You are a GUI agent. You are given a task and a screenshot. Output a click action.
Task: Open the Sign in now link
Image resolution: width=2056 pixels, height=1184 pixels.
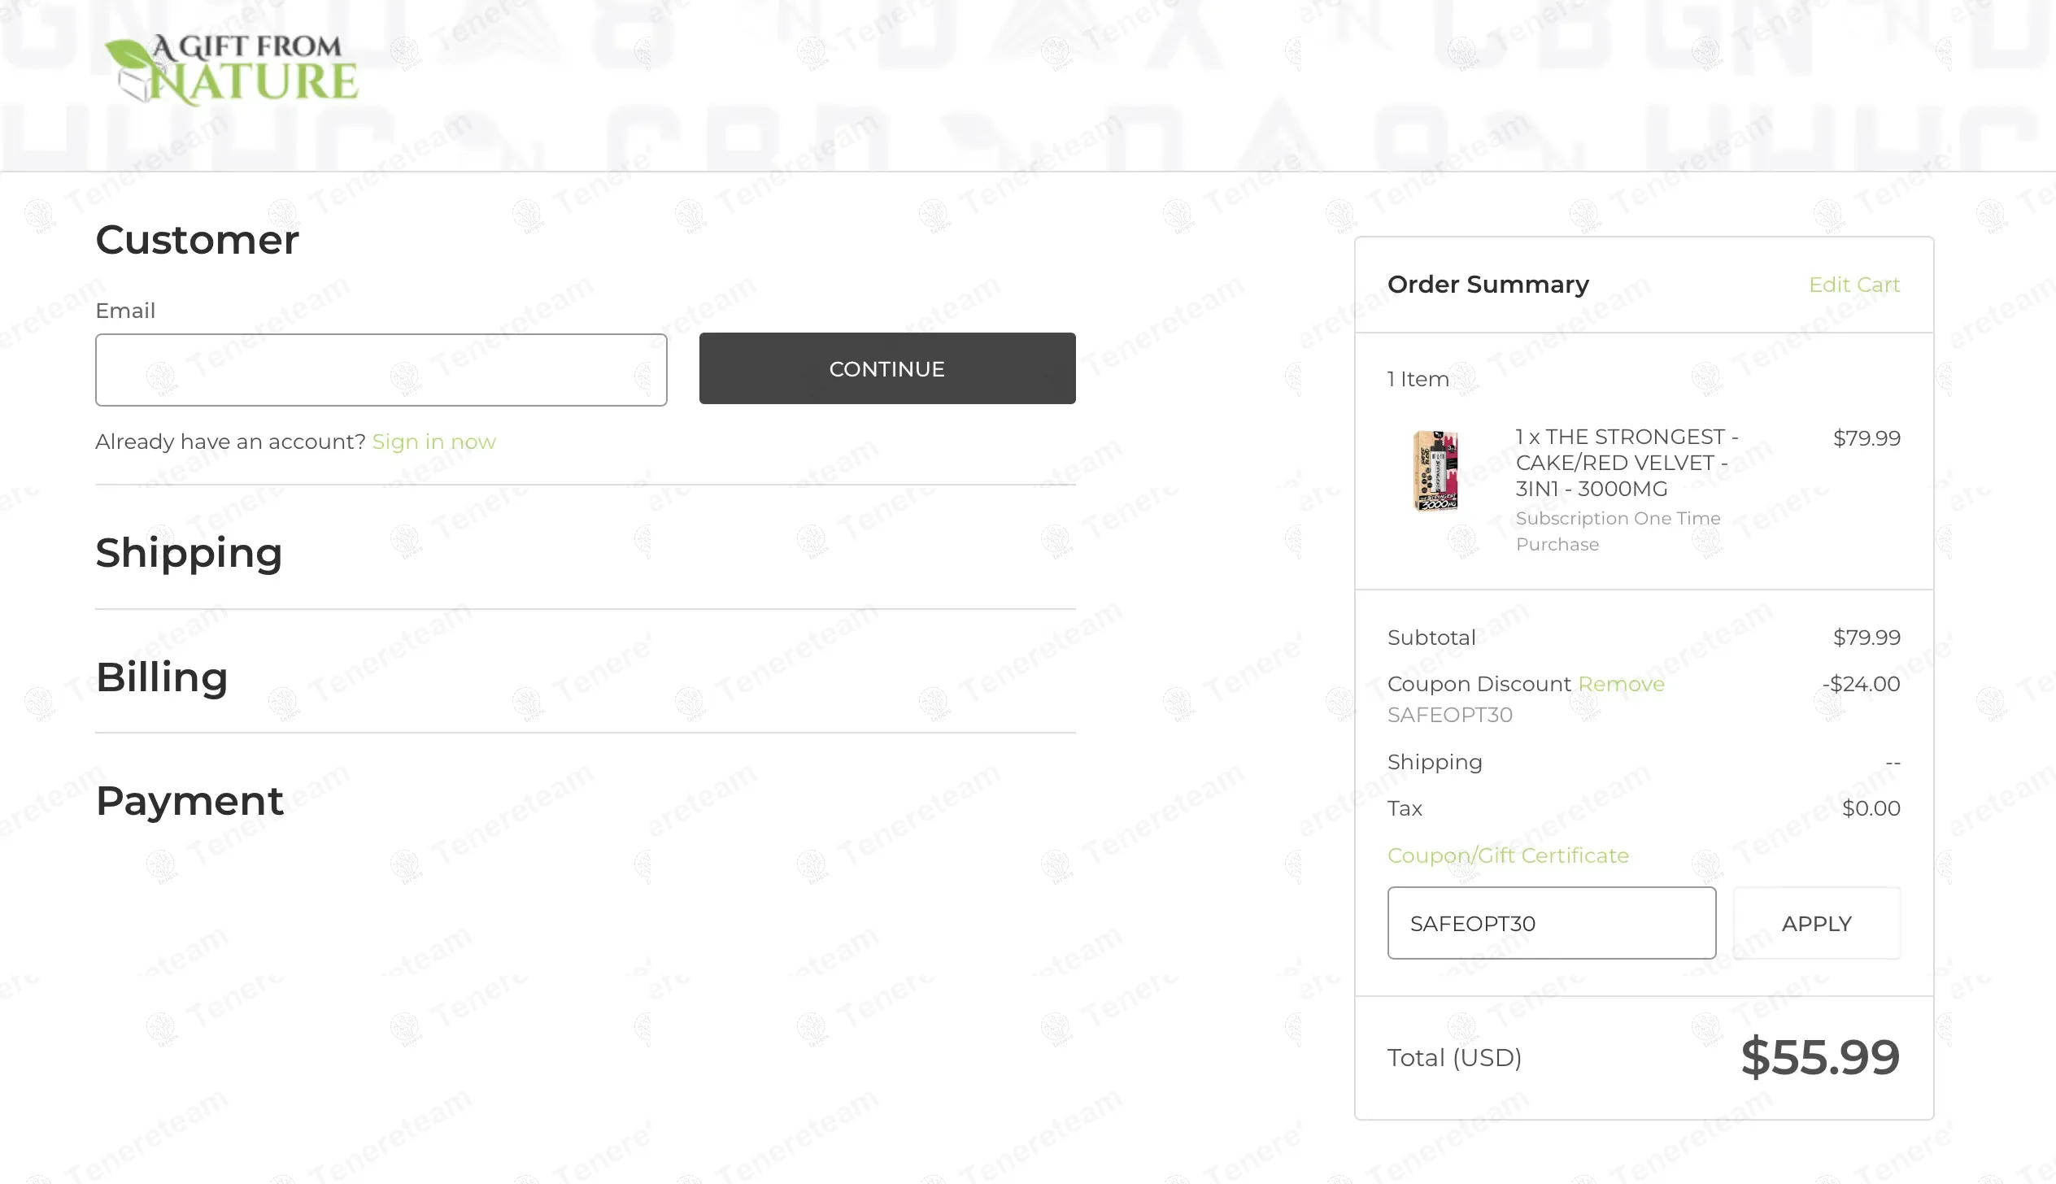pos(433,442)
